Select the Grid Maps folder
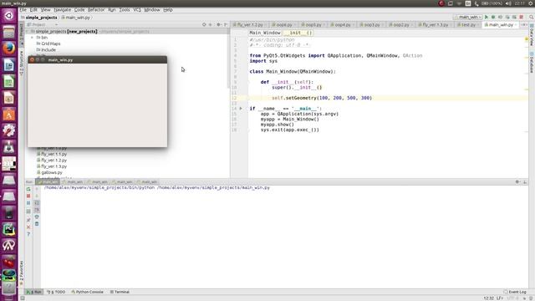 [x=50, y=43]
